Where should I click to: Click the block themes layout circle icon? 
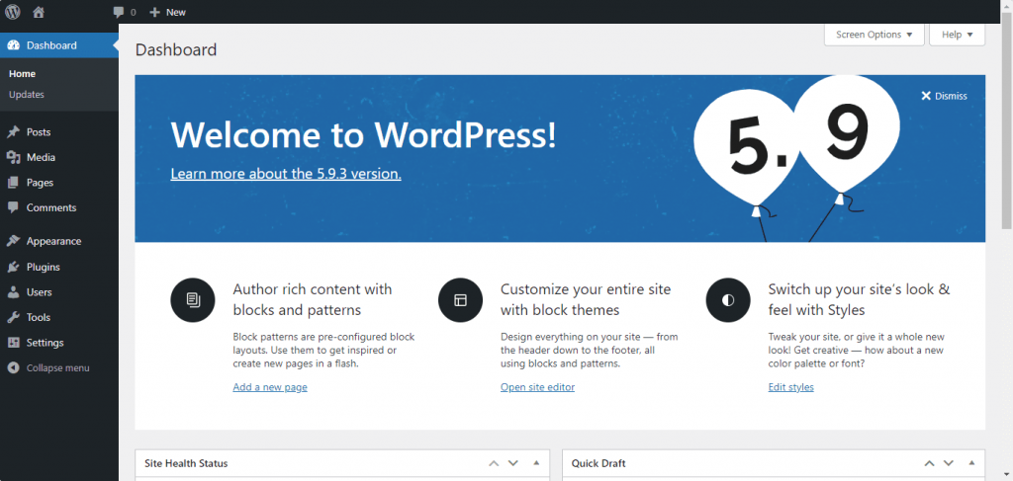pos(460,300)
